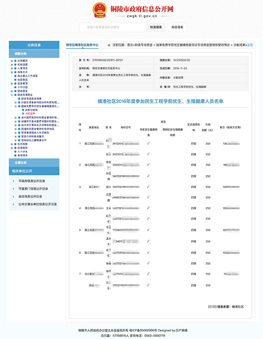Viewport: 263px width, 339px height.
Task: Open 财政专项资金 breadcrumb link
Action: click(x=143, y=45)
